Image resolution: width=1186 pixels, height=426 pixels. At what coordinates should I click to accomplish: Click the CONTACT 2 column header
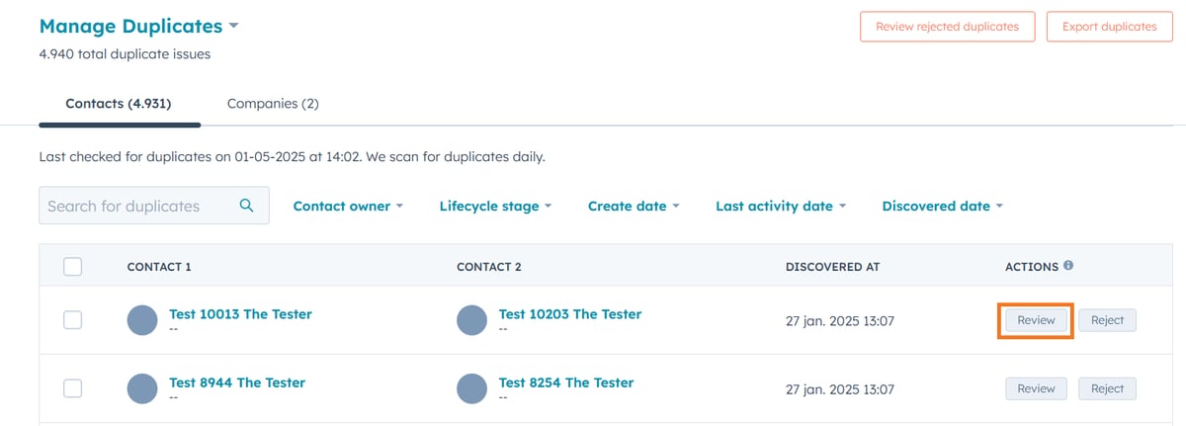[x=489, y=267]
